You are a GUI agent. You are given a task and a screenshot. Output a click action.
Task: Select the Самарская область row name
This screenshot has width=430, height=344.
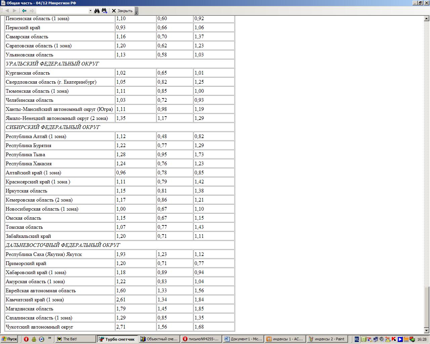pyautogui.click(x=27, y=37)
